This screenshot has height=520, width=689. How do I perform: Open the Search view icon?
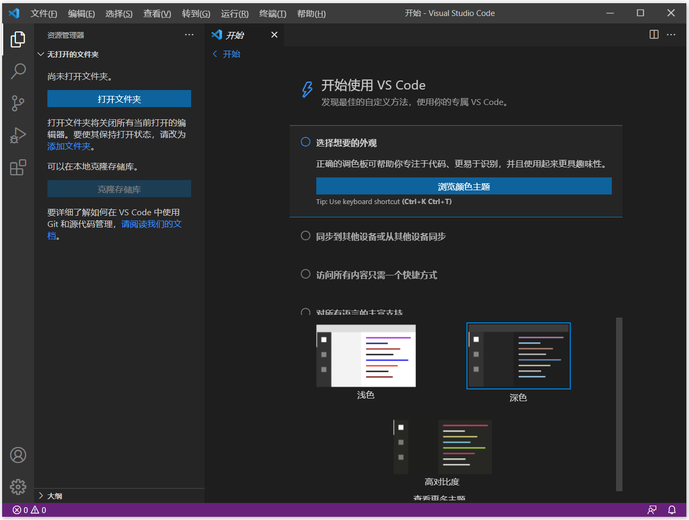(18, 71)
